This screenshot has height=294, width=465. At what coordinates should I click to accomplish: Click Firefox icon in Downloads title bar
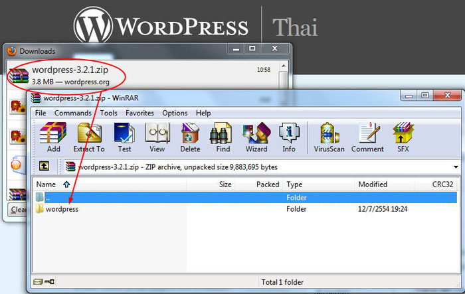coord(11,51)
